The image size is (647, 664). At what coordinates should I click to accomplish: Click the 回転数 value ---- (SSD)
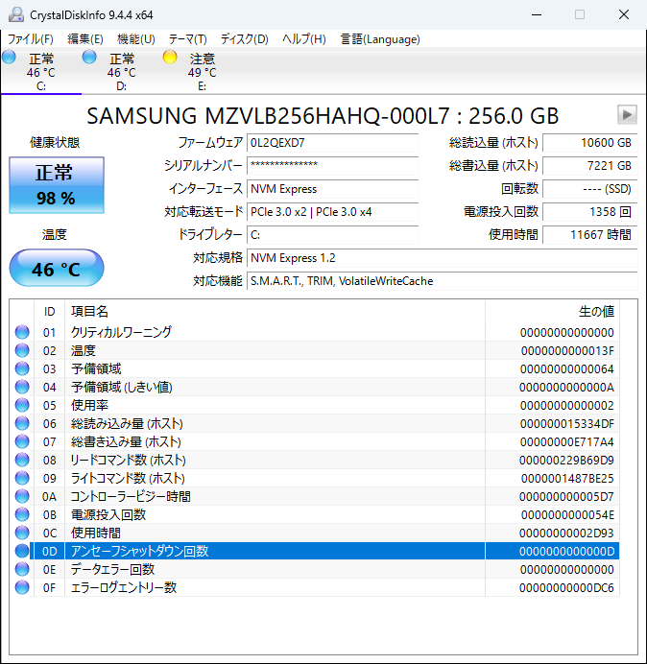589,189
